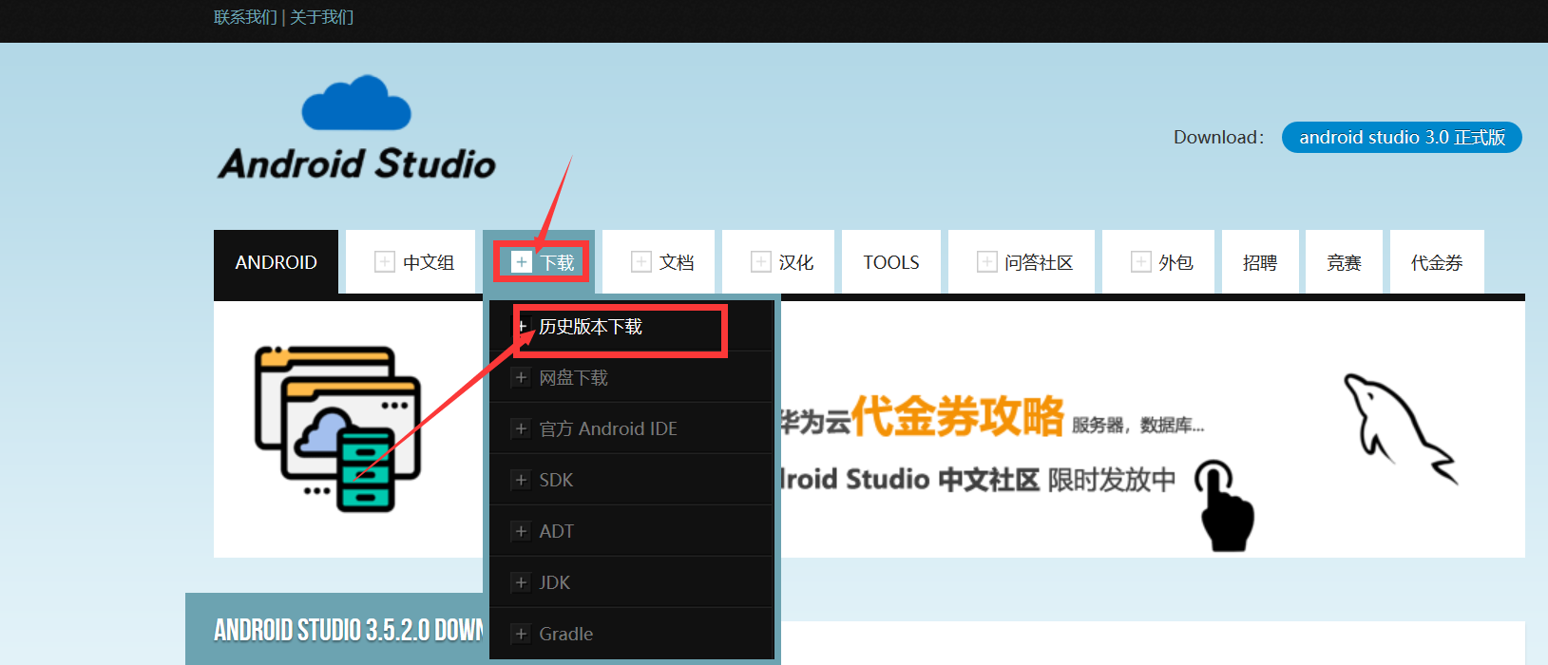Select 官方 Android IDE from dropdown
The width and height of the screenshot is (1548, 665).
point(631,429)
